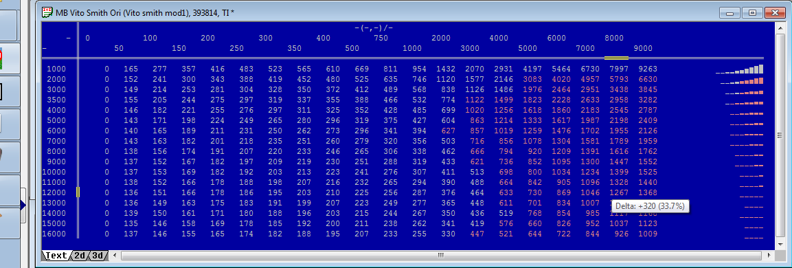Viewport: 792px width, 268px height.
Task: Click the blue sidebar expand arrow
Action: click(23, 205)
